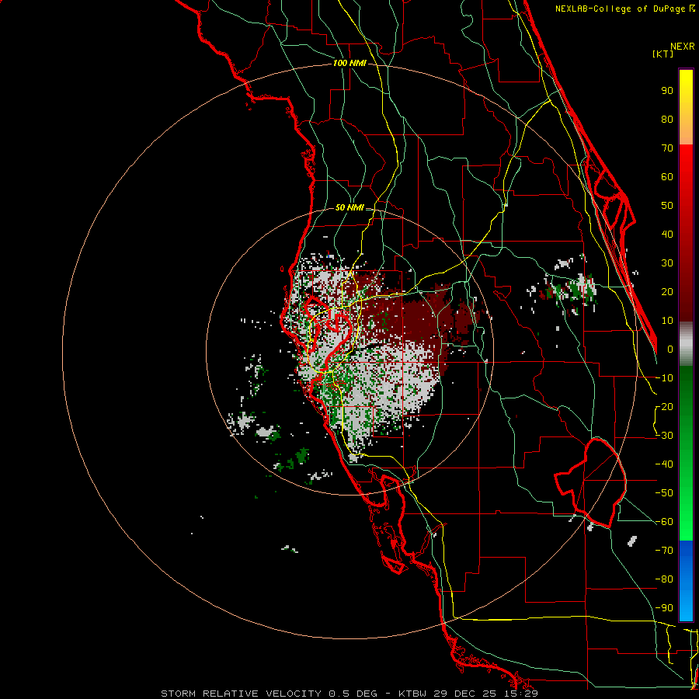699x699 pixels.
Task: Click the positive 20 value on color scale
Action: (x=667, y=291)
